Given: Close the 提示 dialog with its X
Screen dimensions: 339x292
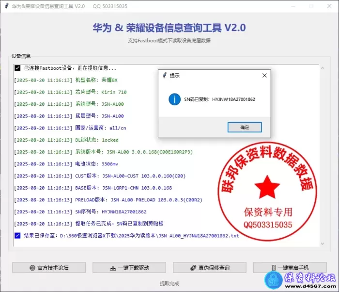Looking at the screenshot, I should [264, 75].
